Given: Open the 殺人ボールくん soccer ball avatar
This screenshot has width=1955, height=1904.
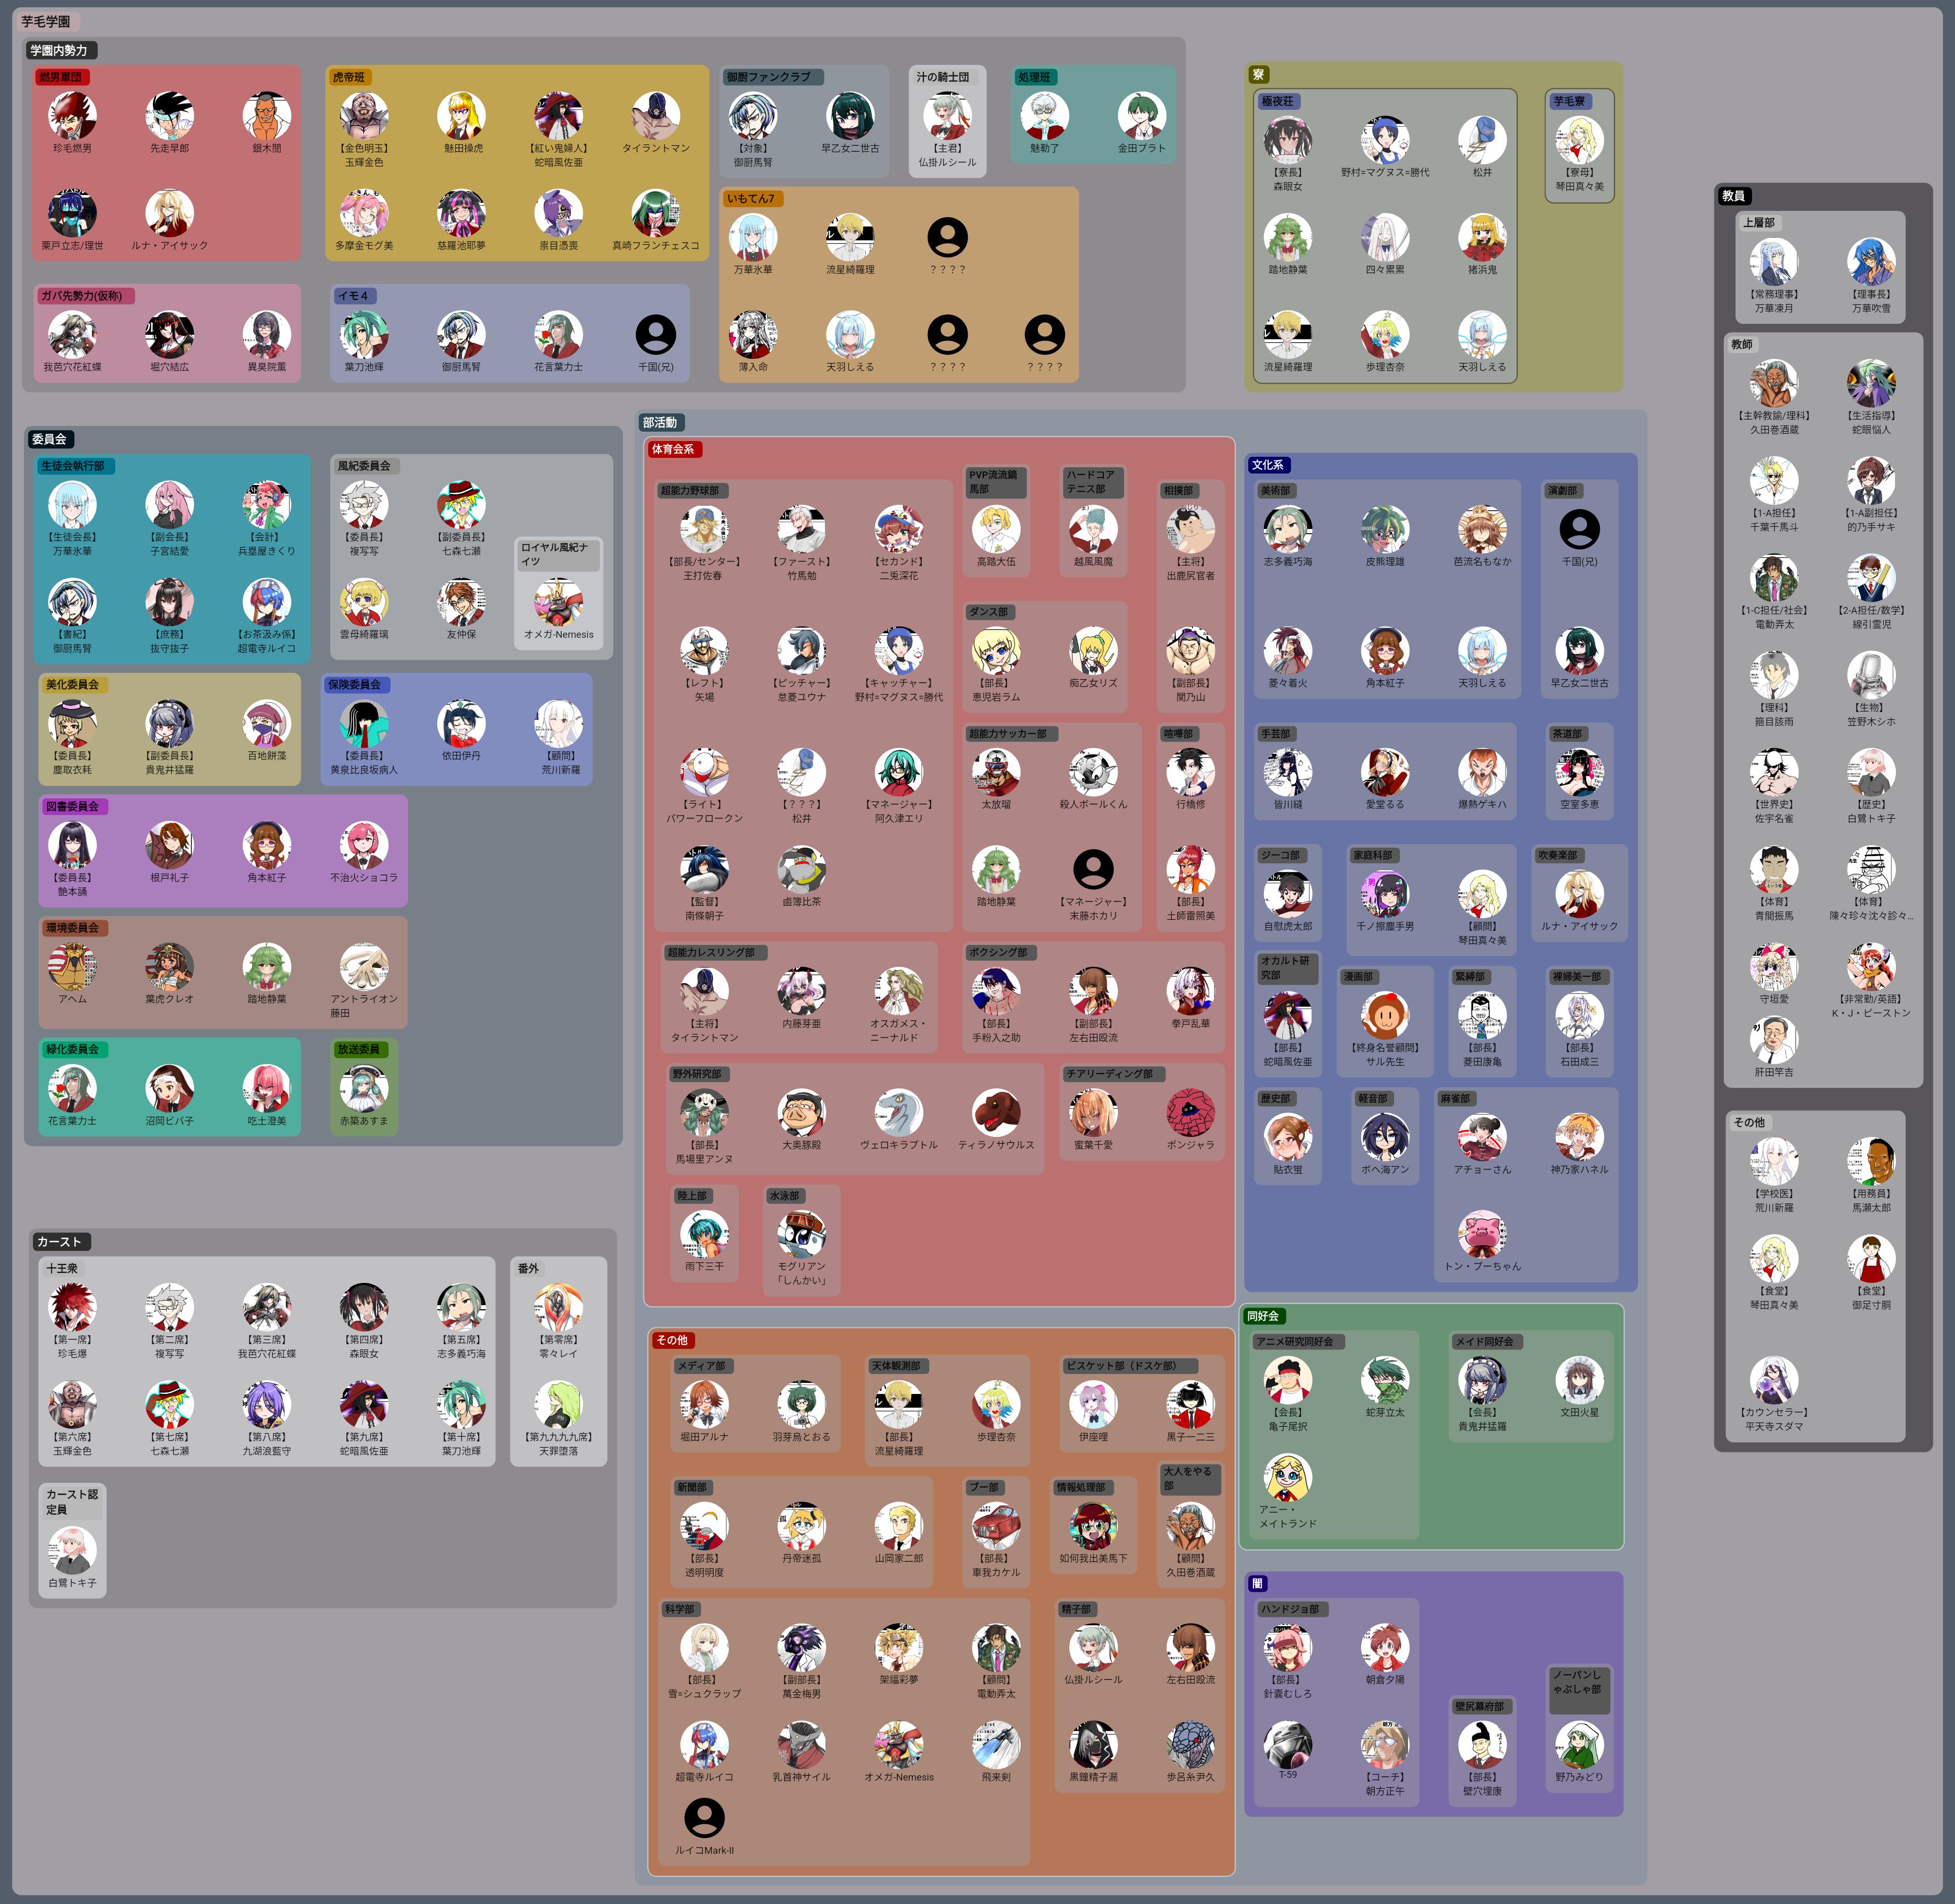Looking at the screenshot, I should point(1093,772).
